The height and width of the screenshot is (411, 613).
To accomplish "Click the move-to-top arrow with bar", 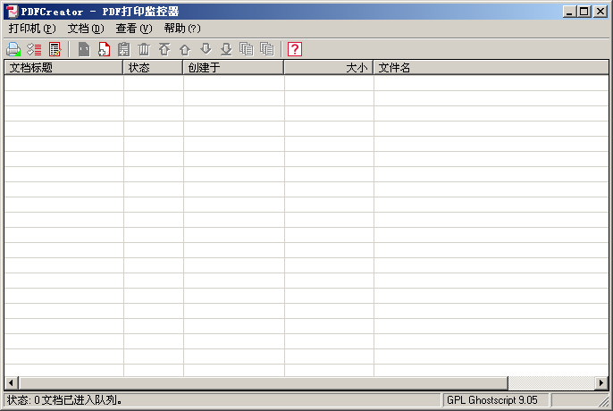I will 164,49.
